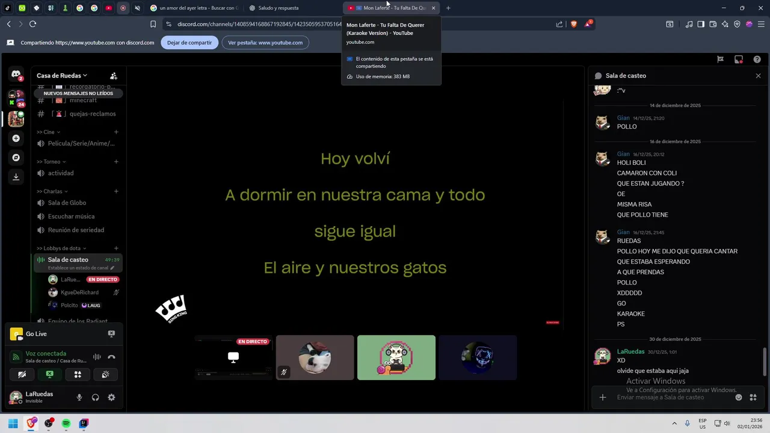770x433 pixels.
Task: Create channel in Charlas category
Action: (x=116, y=191)
